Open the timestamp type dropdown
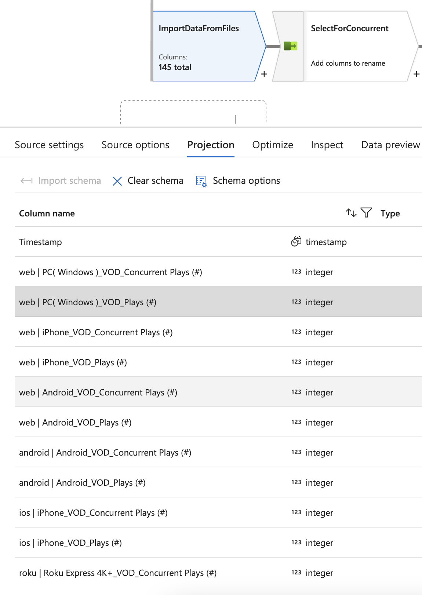The image size is (422, 595). tap(326, 242)
